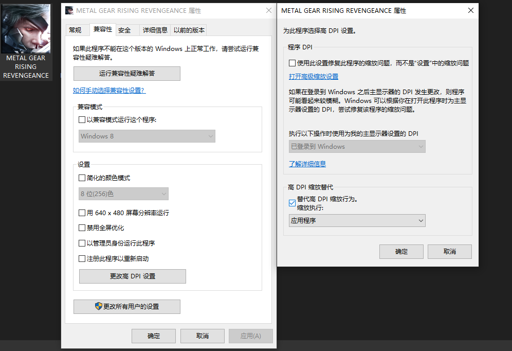The height and width of the screenshot is (351, 512).
Task: Expand the 已登录到 Windows dropdown
Action: [357, 146]
